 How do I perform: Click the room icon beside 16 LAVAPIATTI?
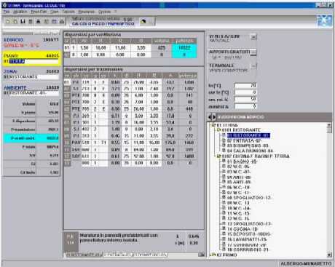coord(224,239)
